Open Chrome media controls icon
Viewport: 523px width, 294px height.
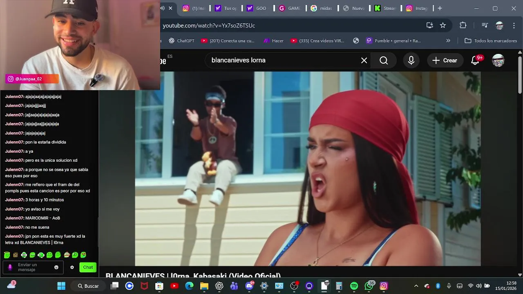click(485, 25)
